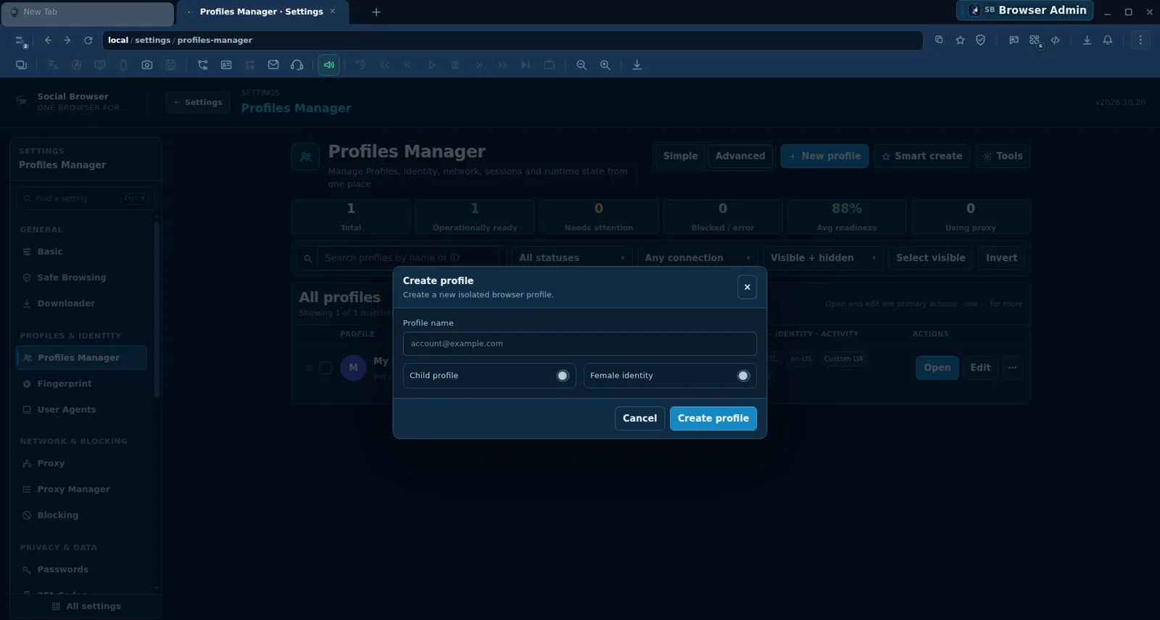Click the branch flow icon in toolbar
The width and height of the screenshot is (1160, 620).
203,65
